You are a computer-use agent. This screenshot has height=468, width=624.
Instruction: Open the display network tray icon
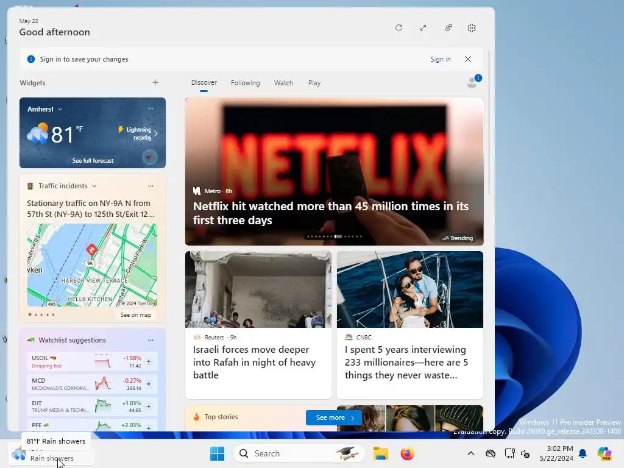[509, 453]
